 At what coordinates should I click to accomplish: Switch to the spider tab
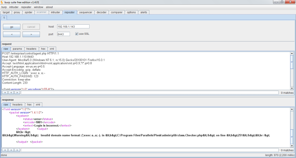pyautogui.click(x=29, y=12)
